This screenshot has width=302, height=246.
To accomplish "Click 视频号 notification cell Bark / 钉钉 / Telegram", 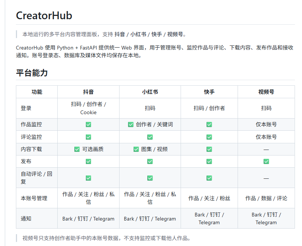I will coord(266,219).
